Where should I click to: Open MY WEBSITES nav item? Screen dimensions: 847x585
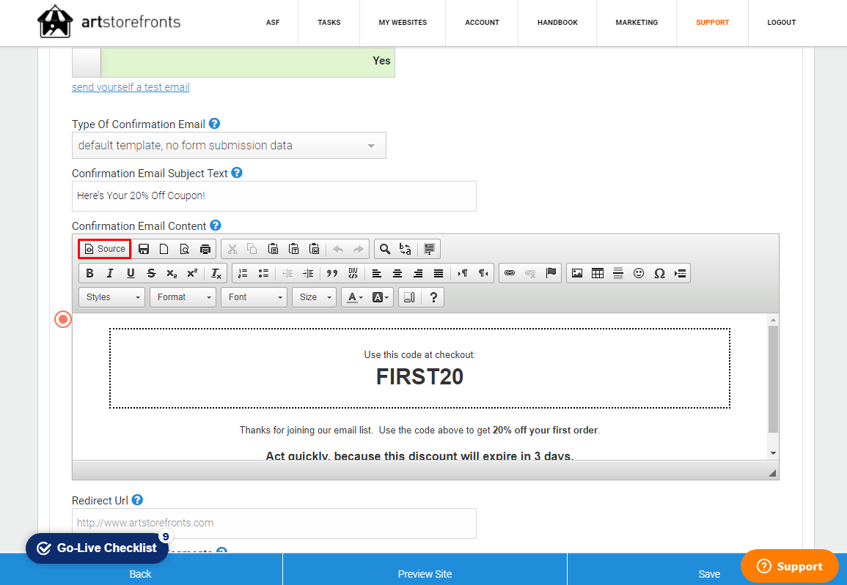click(403, 23)
